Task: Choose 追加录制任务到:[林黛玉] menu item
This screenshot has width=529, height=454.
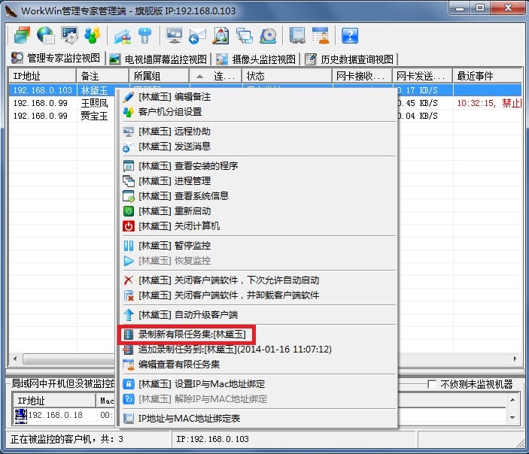Action: click(257, 350)
